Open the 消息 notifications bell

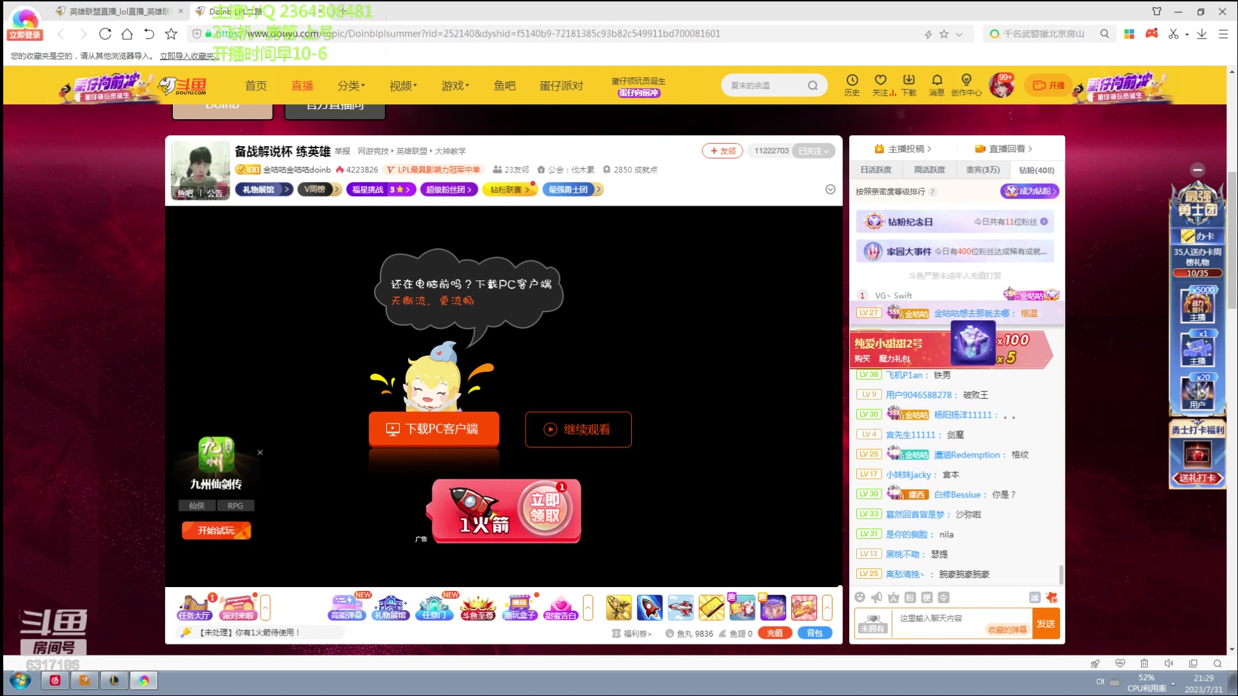pyautogui.click(x=936, y=85)
